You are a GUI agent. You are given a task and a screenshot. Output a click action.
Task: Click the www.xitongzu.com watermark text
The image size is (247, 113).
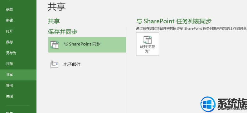click(232, 109)
